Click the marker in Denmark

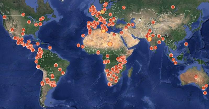click(105, 9)
